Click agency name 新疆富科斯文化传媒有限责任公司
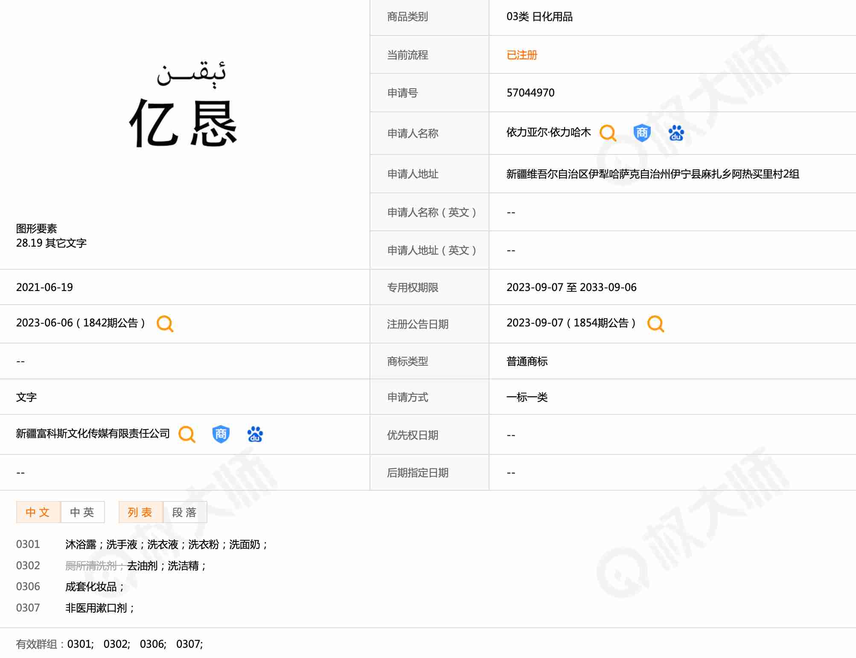 (93, 434)
